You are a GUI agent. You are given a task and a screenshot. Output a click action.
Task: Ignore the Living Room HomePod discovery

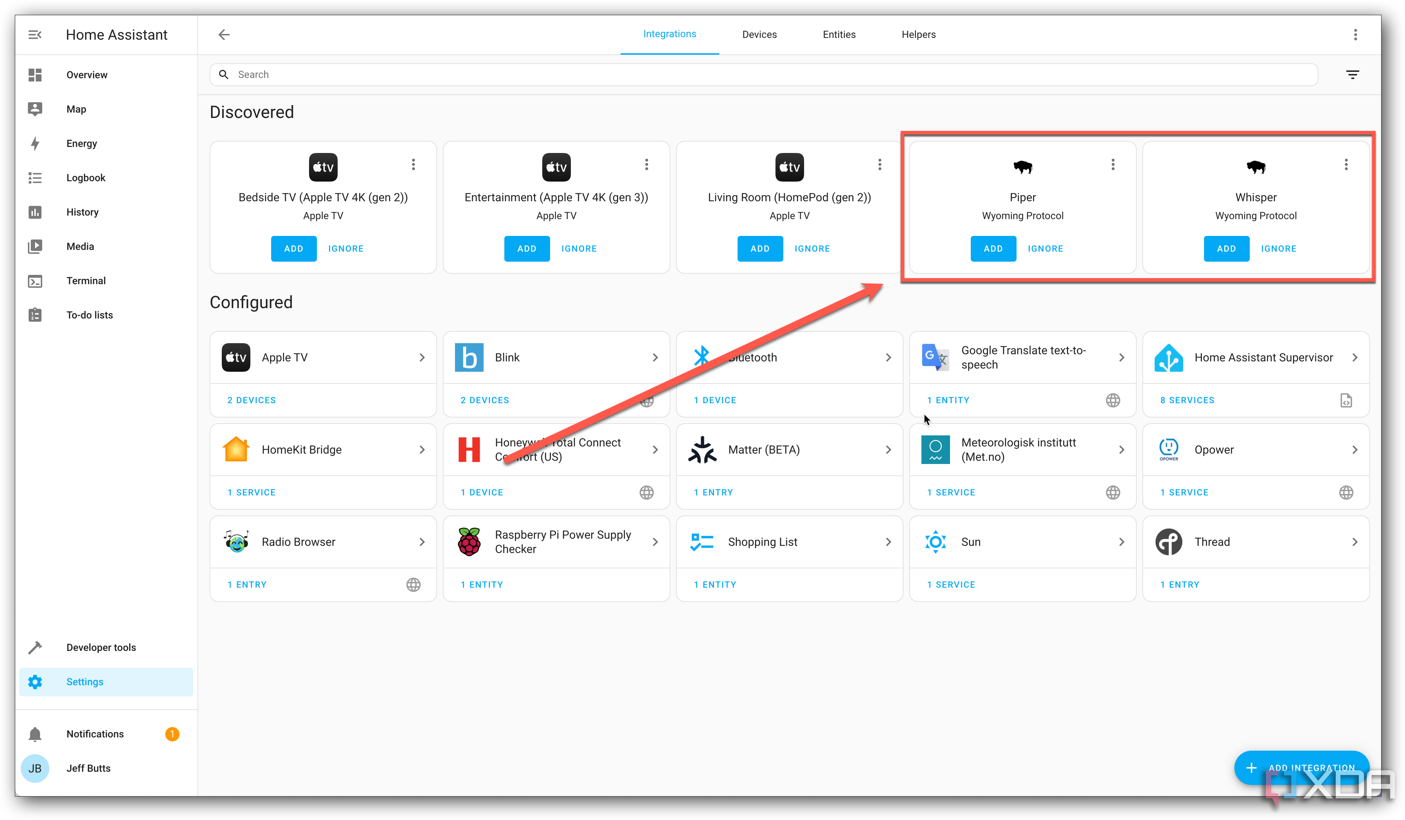pos(812,249)
